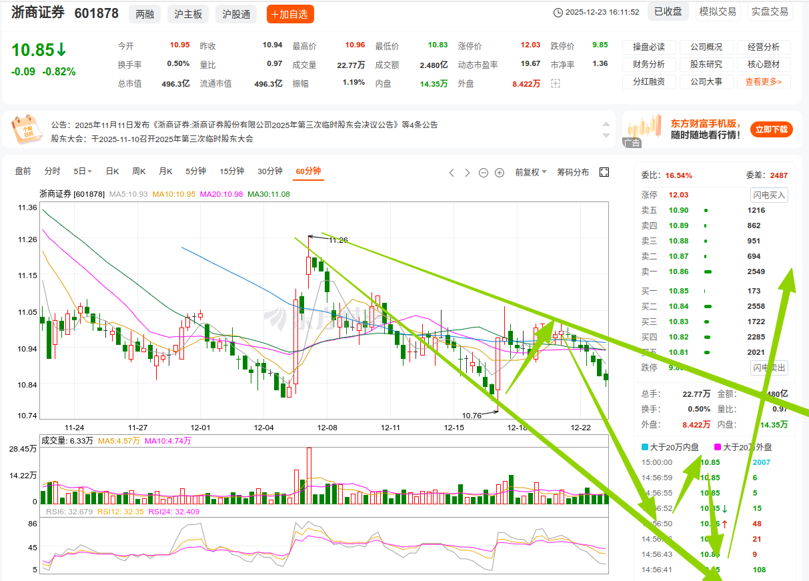The width and height of the screenshot is (809, 581).
Task: Open 分红融资 link
Action: (649, 81)
